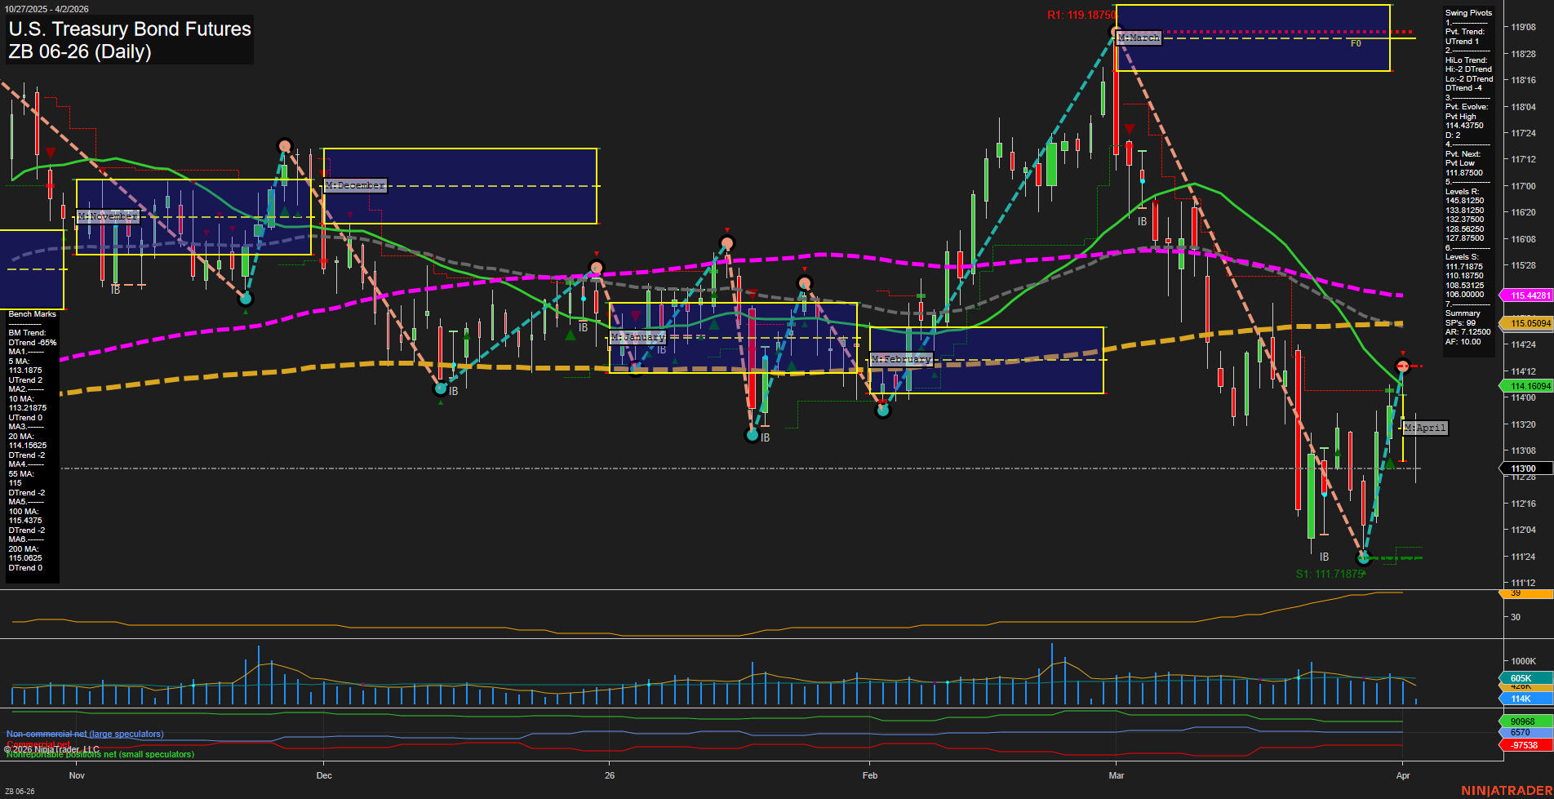Select the M:February monthly range label

coord(901,359)
